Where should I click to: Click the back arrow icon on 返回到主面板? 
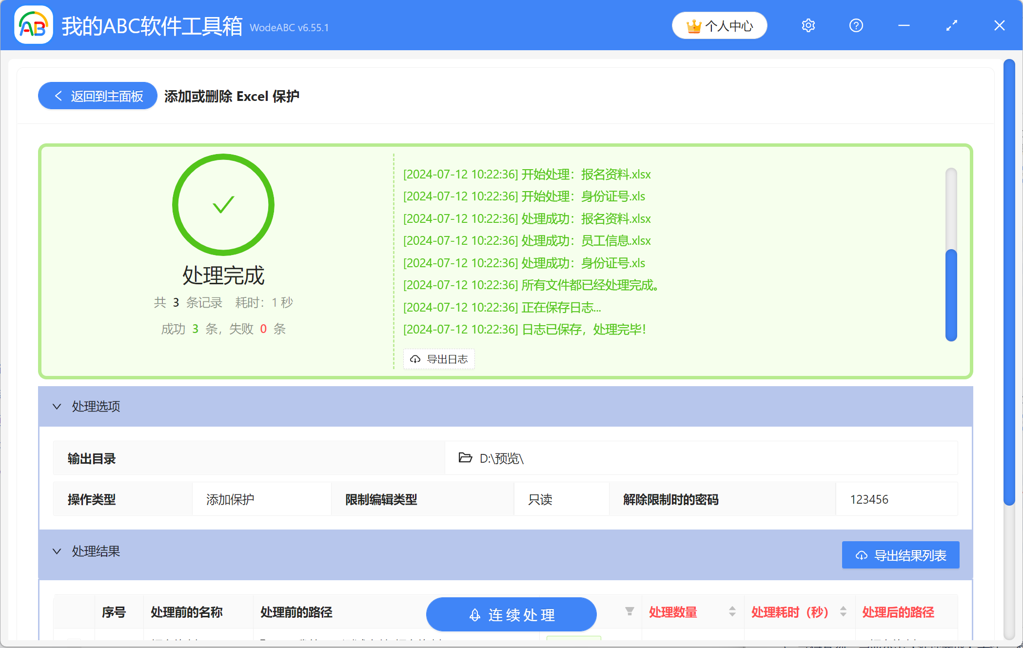[58, 96]
